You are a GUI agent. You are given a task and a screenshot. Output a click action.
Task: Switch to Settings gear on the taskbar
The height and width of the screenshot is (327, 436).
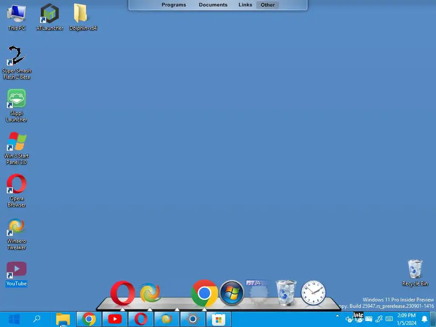tap(193, 319)
